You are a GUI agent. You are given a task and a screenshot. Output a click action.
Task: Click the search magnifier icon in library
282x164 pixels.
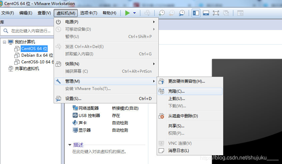pos(6,31)
